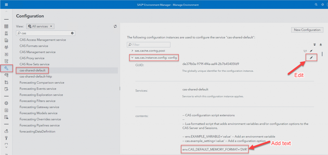Collapse all configuration instances

[x=320, y=44]
